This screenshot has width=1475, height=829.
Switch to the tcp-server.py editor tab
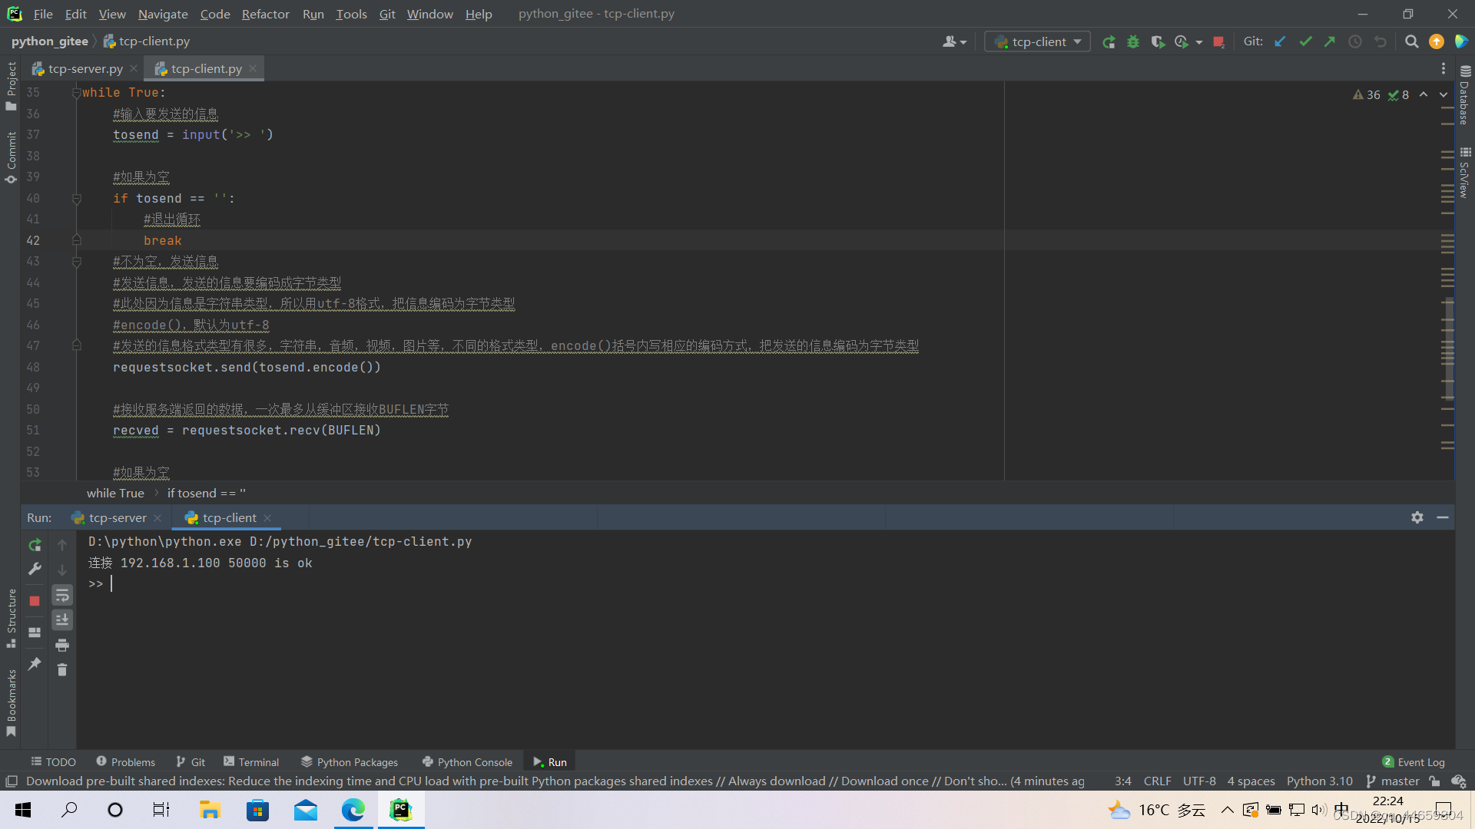click(x=83, y=68)
